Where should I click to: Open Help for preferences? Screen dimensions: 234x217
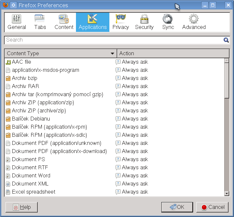pyautogui.click(x=21, y=207)
